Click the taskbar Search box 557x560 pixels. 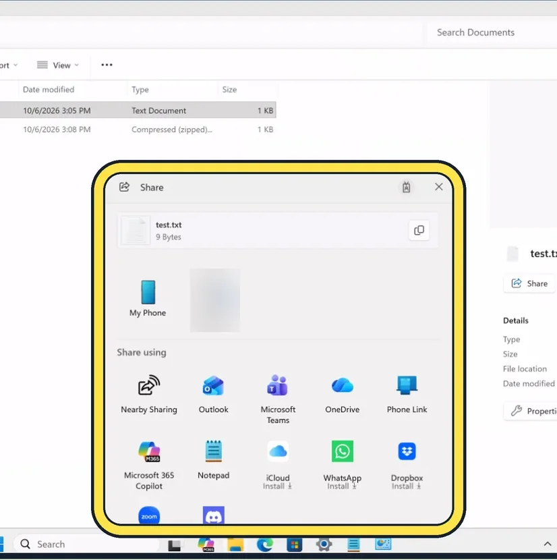coord(86,544)
